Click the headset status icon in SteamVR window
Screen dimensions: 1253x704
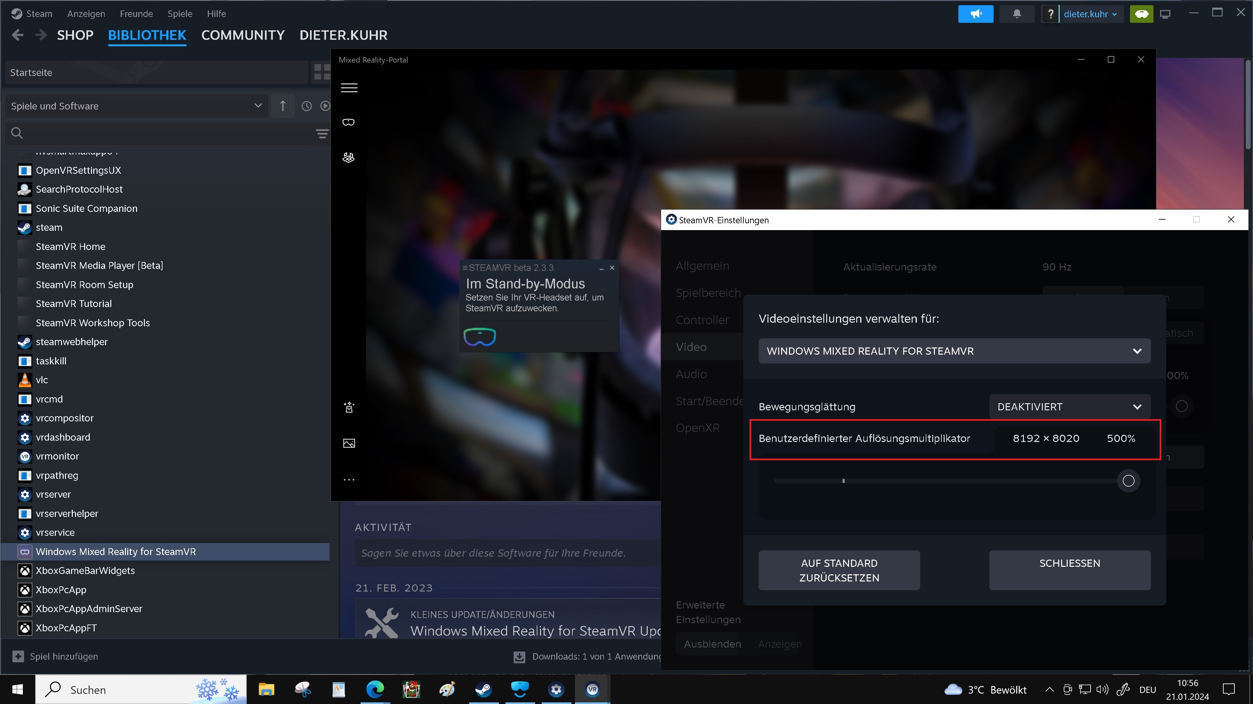point(480,337)
